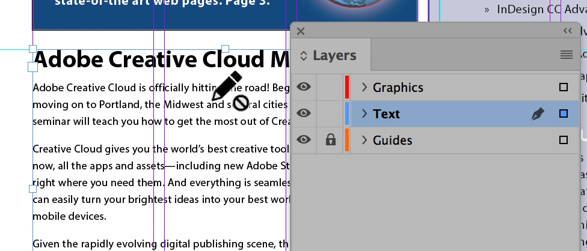Screen dimensions: 587x251
Task: Hide the Text layer
Action: click(304, 113)
